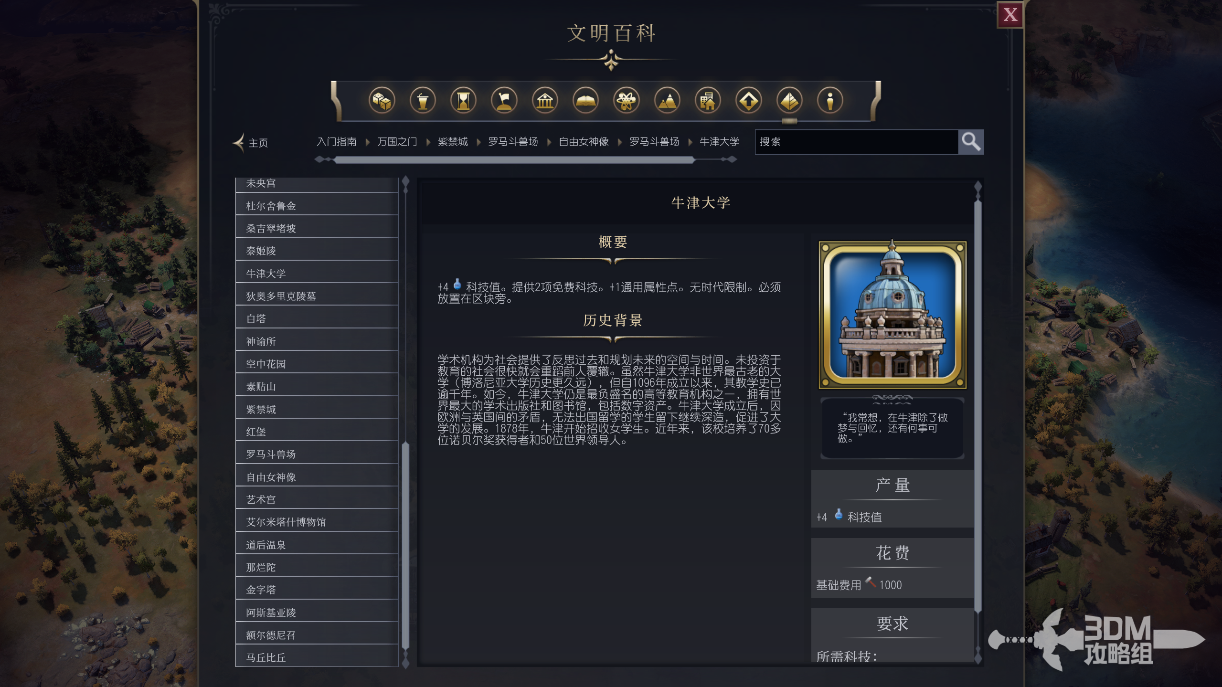Screen dimensions: 1222x687
Task: Click the 所需科技 requirement label
Action: tap(846, 656)
